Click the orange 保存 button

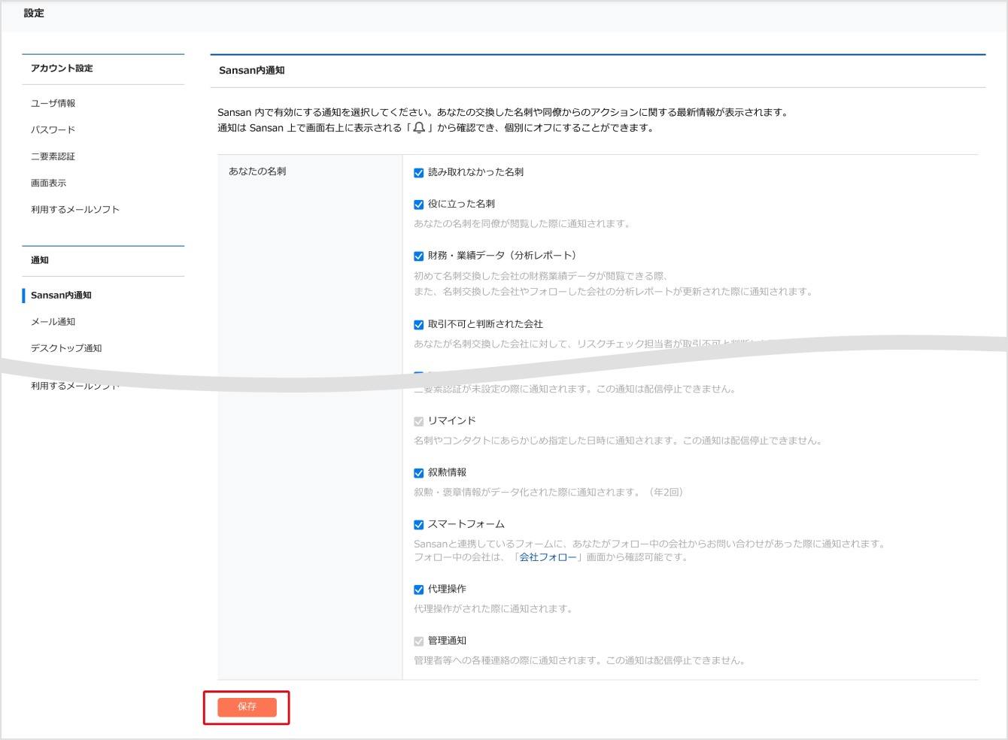[247, 707]
